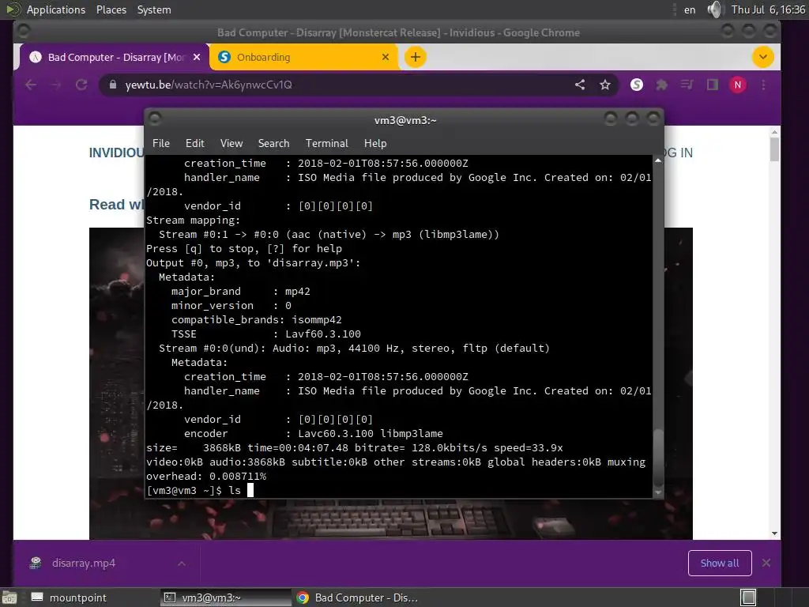Switch to Bad Computer Chrome taskbar item
The width and height of the screenshot is (809, 607).
[357, 598]
